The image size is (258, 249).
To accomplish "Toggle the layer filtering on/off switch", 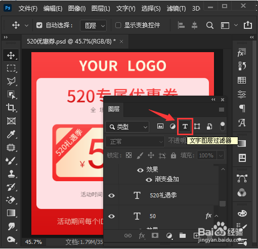I will click(x=223, y=127).
